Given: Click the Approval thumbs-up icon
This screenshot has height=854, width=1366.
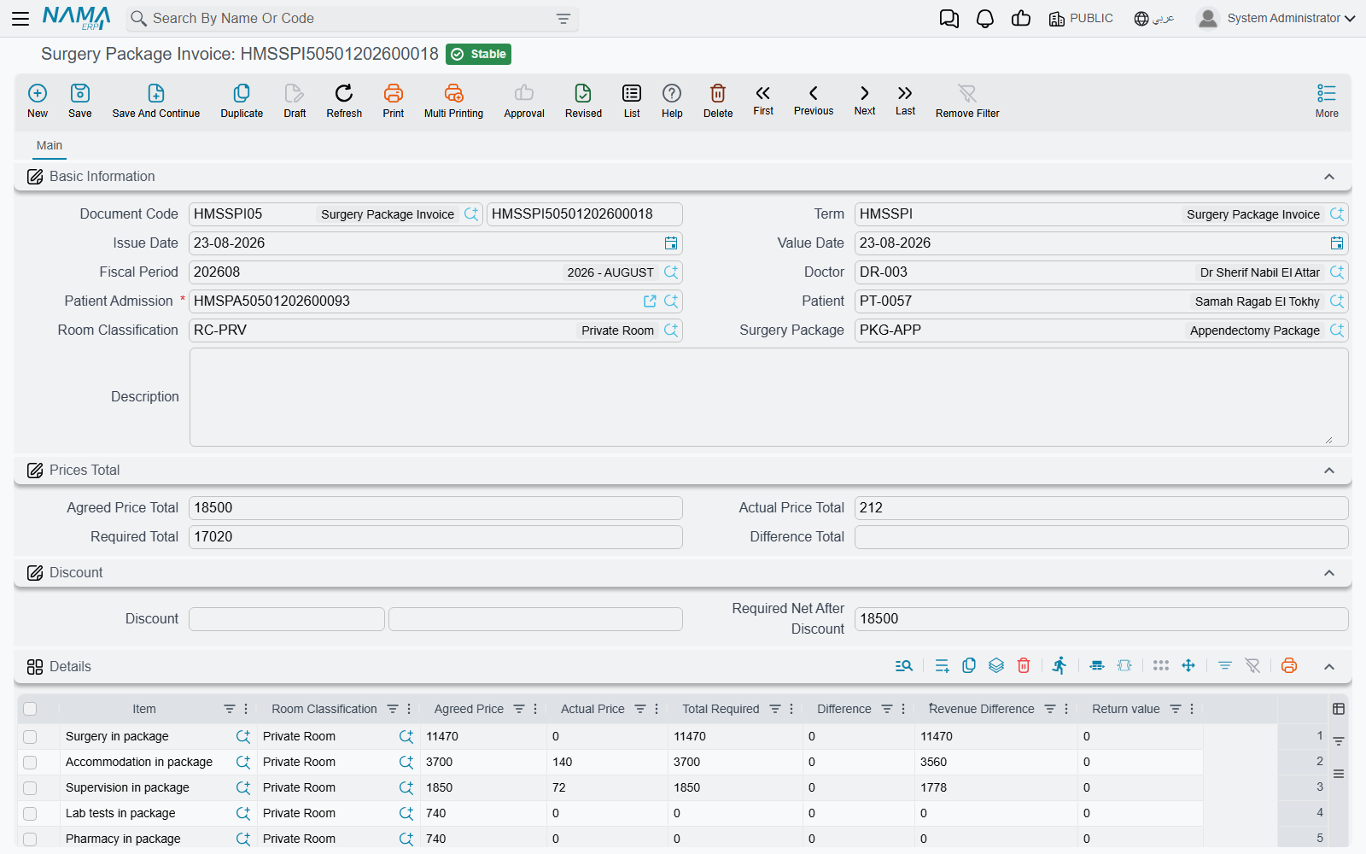Looking at the screenshot, I should pyautogui.click(x=524, y=93).
